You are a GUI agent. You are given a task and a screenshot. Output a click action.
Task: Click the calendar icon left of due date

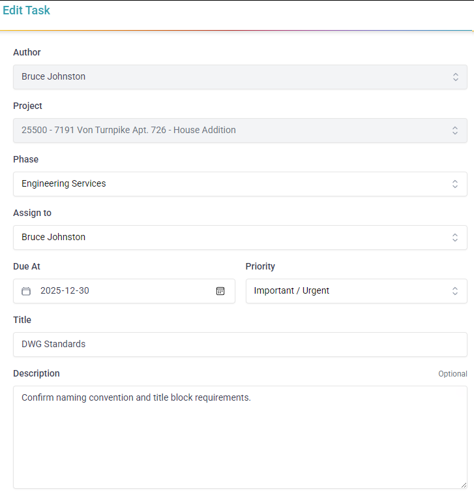coord(26,291)
